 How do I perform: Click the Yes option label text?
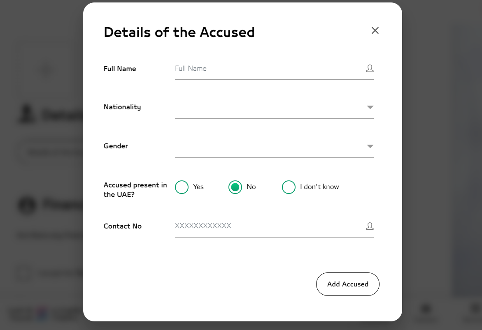tap(198, 187)
